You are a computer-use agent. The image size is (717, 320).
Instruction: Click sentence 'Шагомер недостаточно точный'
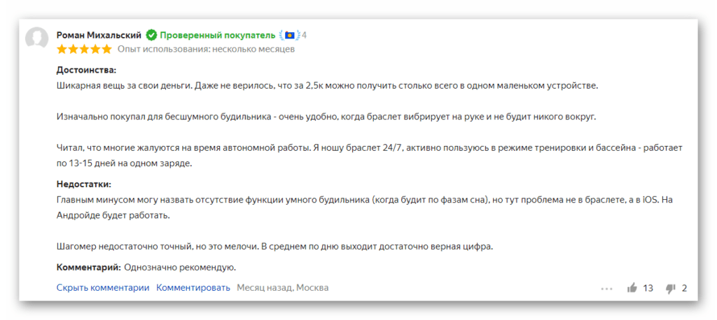274,247
